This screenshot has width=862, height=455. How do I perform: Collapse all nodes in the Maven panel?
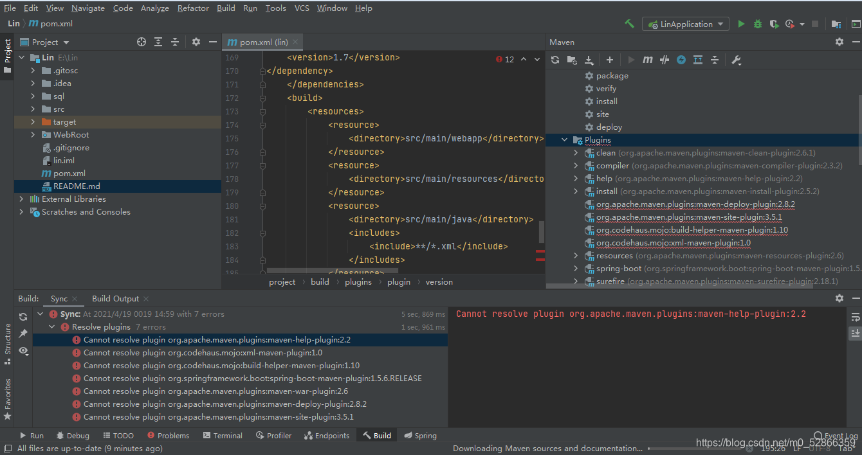[715, 59]
